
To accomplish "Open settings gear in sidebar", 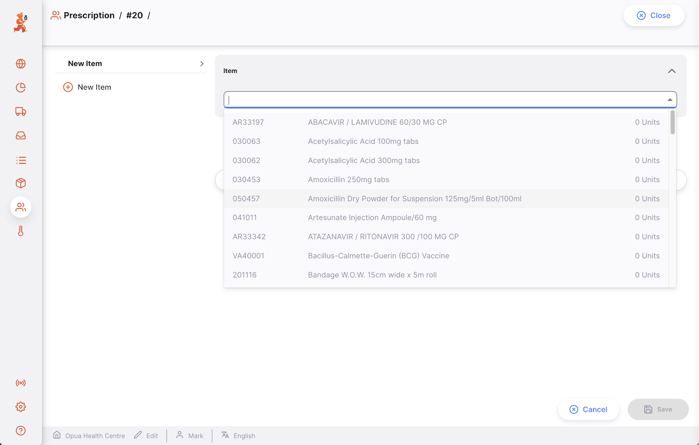I will click(x=21, y=407).
